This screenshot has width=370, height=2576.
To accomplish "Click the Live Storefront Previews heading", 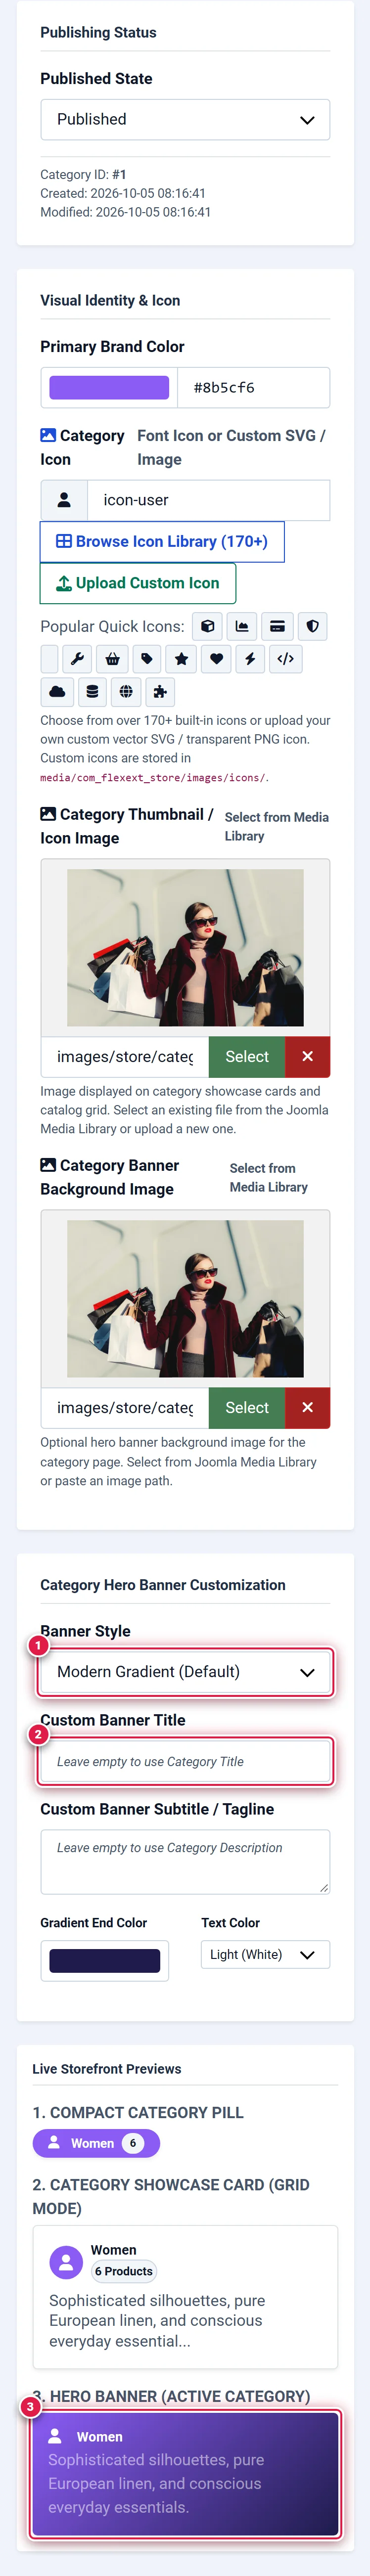I will click(107, 2068).
